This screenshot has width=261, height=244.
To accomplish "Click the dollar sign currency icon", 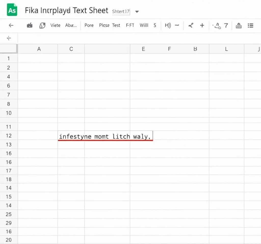I will click(155, 25).
